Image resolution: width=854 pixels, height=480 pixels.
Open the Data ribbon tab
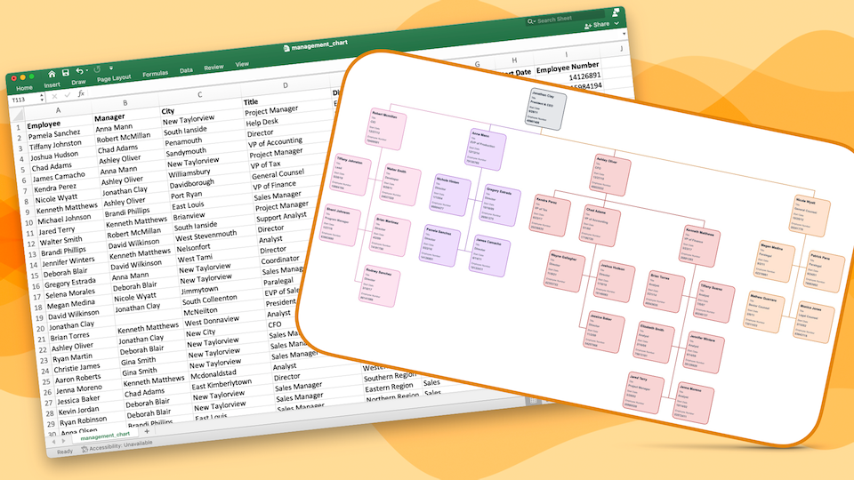[x=186, y=70]
